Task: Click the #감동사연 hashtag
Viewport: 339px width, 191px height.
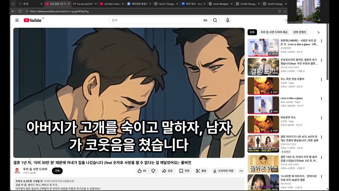Action: click(x=69, y=181)
